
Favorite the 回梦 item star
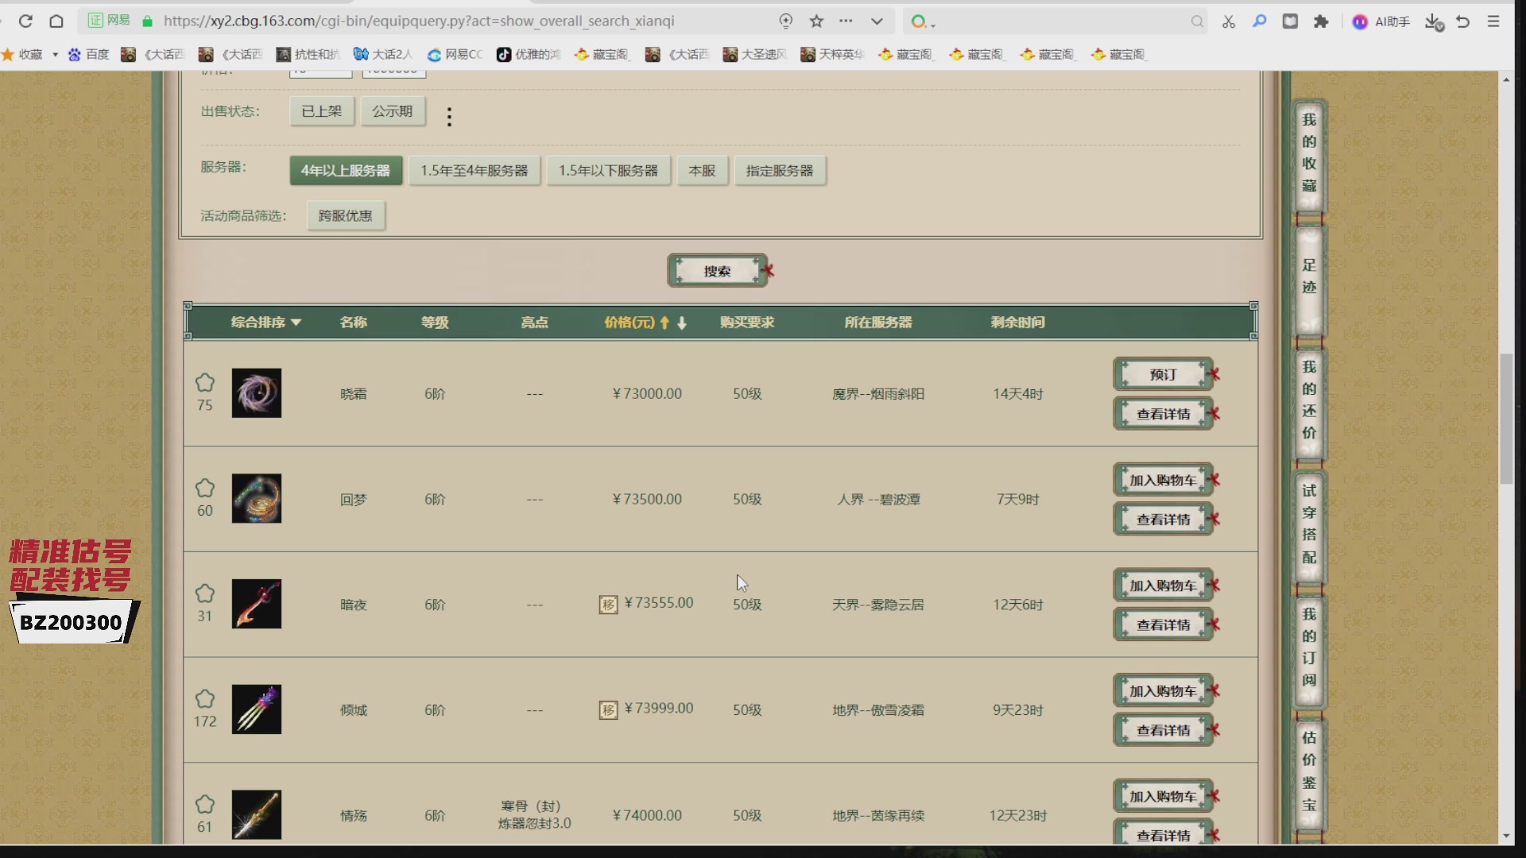pos(205,489)
